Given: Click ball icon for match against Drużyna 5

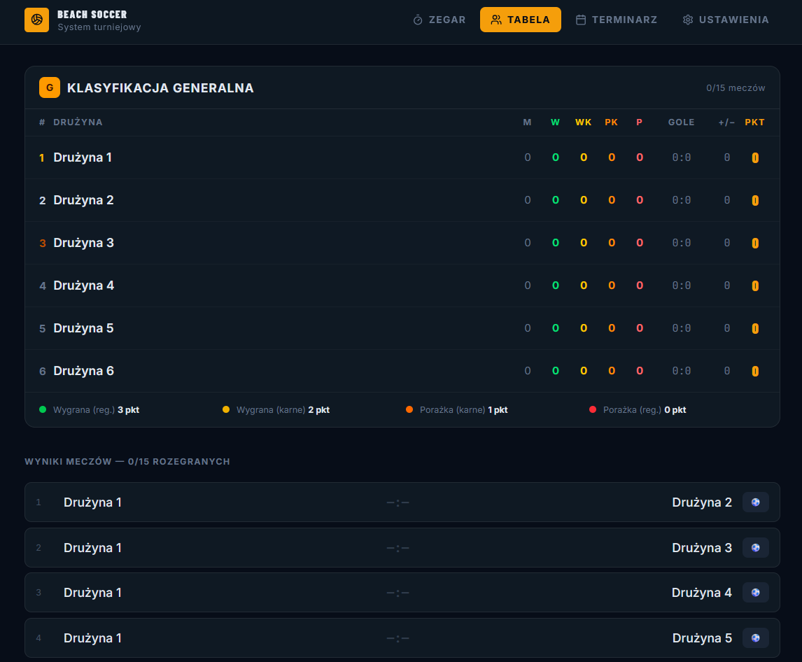Looking at the screenshot, I should click(x=755, y=638).
